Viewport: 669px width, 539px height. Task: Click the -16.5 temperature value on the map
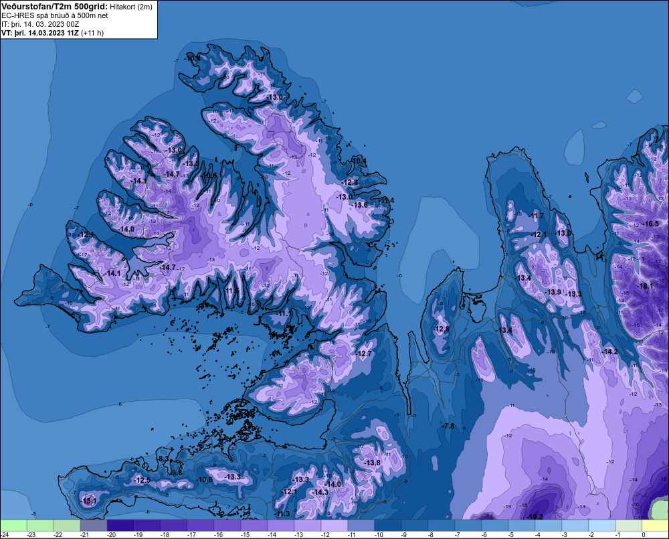(651, 224)
